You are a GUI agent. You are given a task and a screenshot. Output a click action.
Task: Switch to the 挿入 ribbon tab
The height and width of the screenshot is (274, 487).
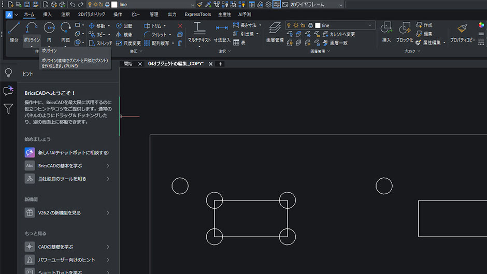[x=47, y=15]
